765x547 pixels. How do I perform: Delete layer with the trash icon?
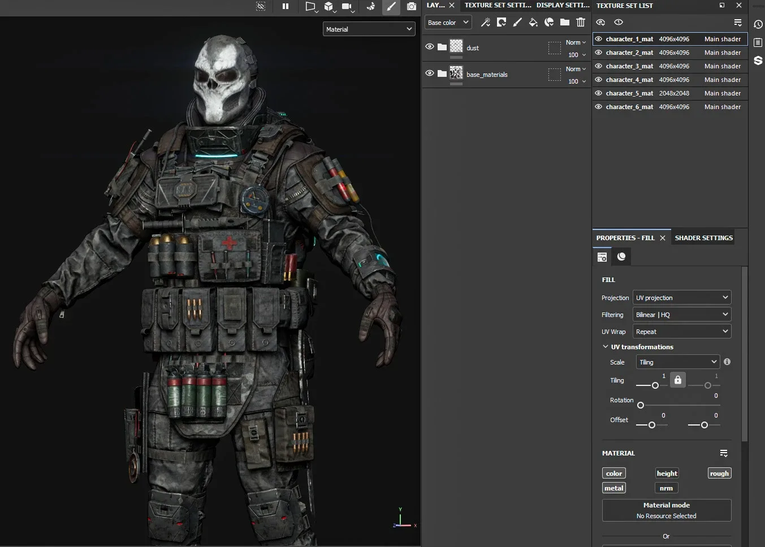click(580, 23)
